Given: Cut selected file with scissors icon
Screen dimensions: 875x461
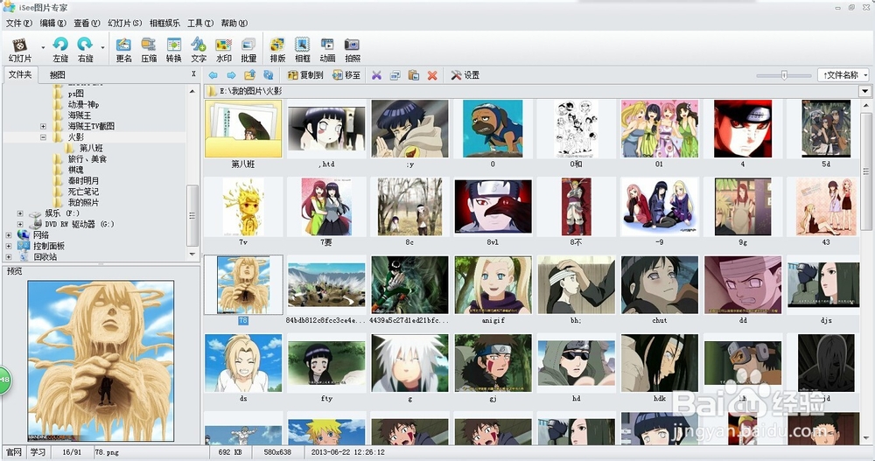Looking at the screenshot, I should (x=376, y=74).
